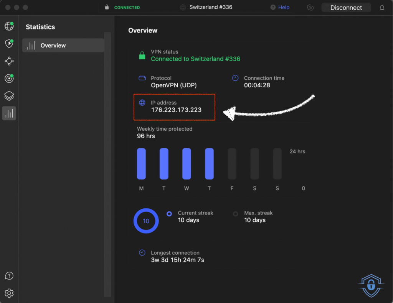Viewport: 393px width, 303px height.
Task: Click the Connection time clock icon
Action: point(235,78)
